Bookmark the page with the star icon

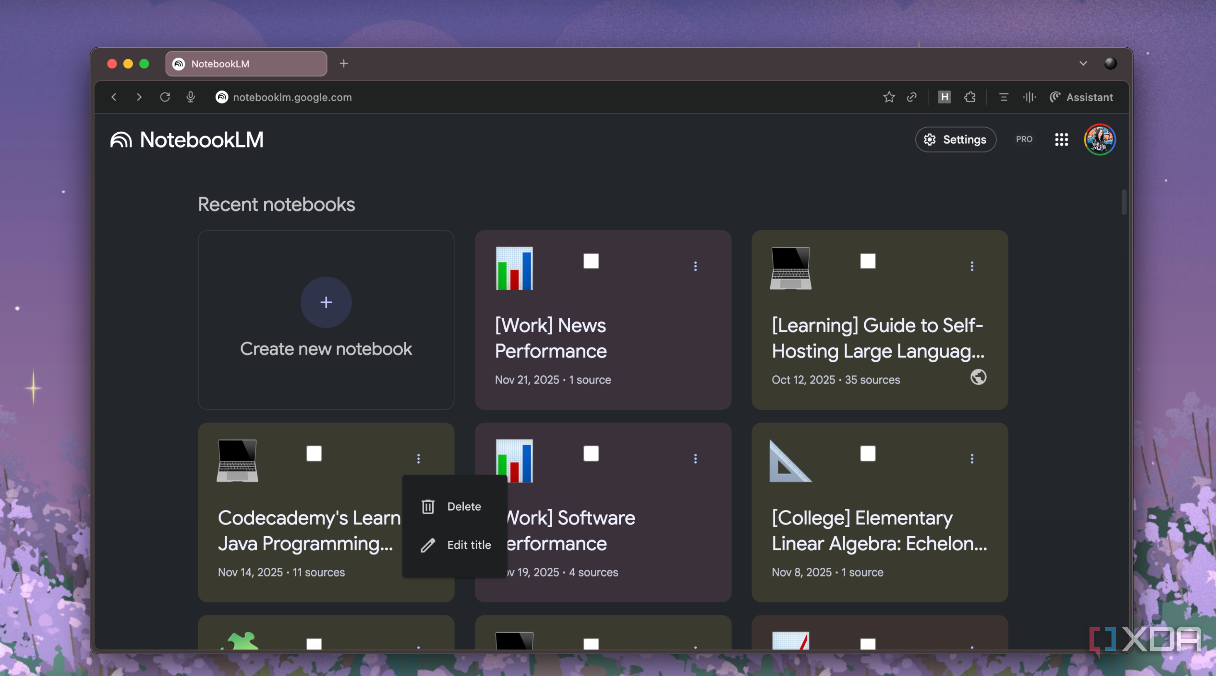click(x=888, y=97)
